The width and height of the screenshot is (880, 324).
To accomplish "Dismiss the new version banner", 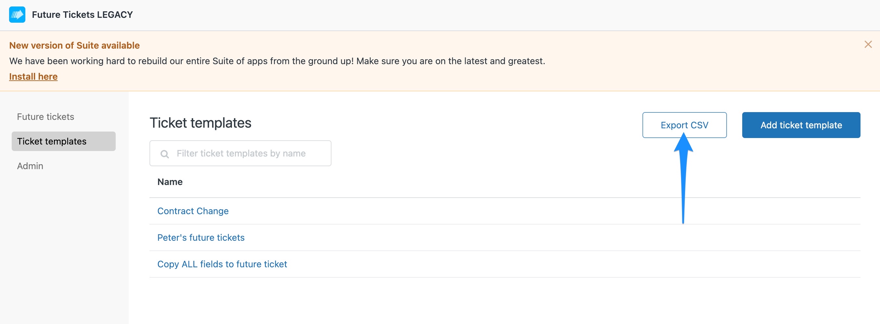I will (868, 45).
